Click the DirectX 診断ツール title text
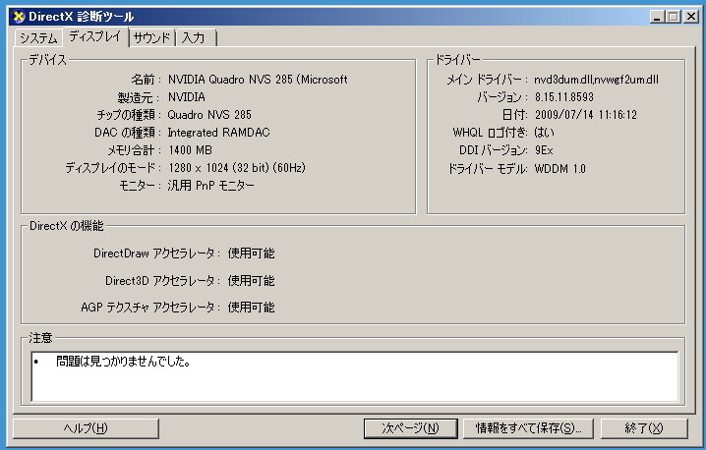Image resolution: width=706 pixels, height=450 pixels. click(x=82, y=17)
